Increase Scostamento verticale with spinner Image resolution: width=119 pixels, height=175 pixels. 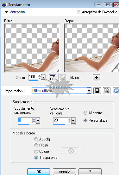coord(69,119)
